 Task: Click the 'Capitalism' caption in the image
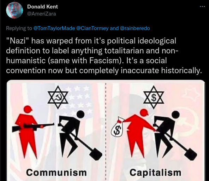tap(155, 173)
